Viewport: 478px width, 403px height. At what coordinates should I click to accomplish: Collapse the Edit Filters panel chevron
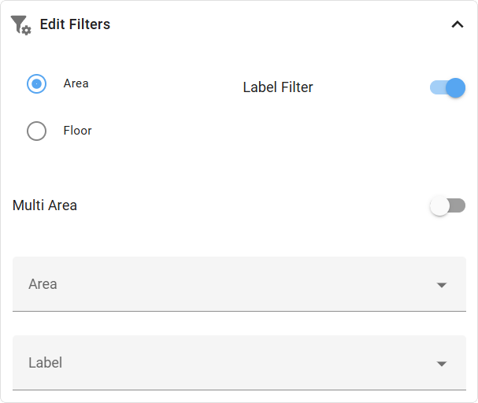458,24
